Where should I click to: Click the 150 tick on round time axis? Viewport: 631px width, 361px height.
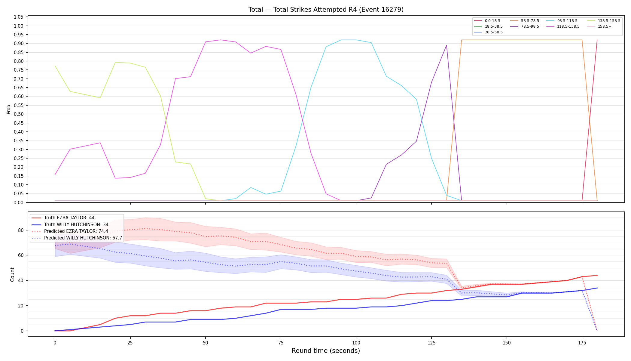[x=507, y=343]
